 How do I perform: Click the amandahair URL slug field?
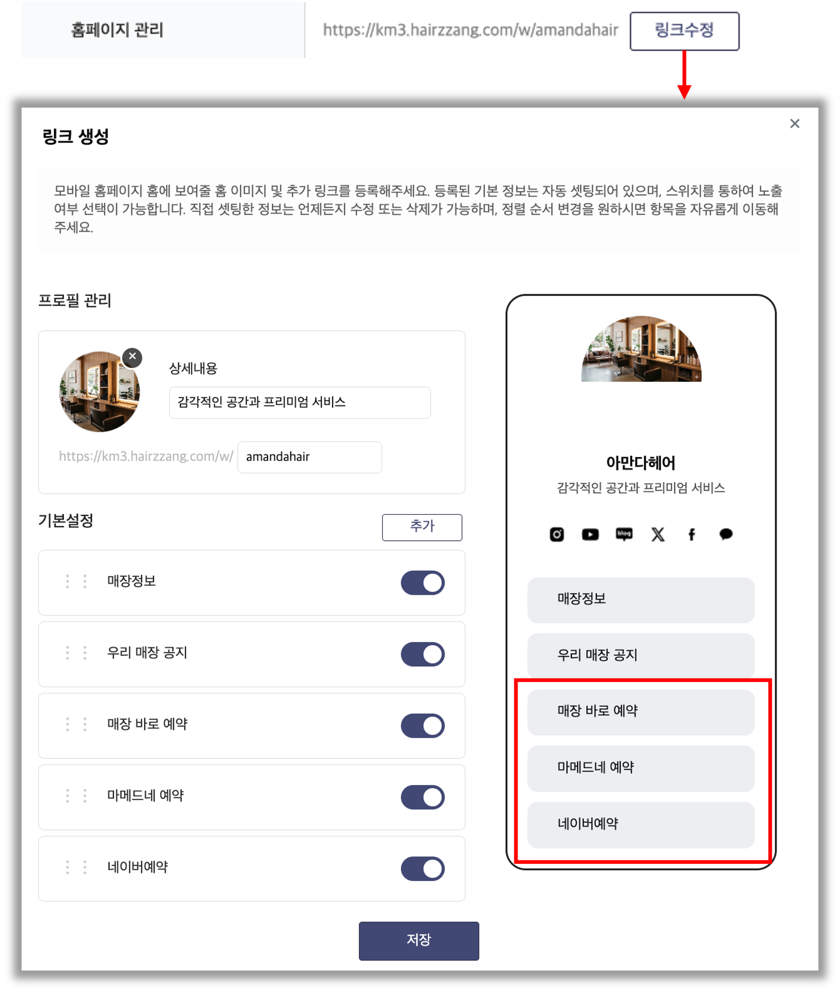[309, 457]
